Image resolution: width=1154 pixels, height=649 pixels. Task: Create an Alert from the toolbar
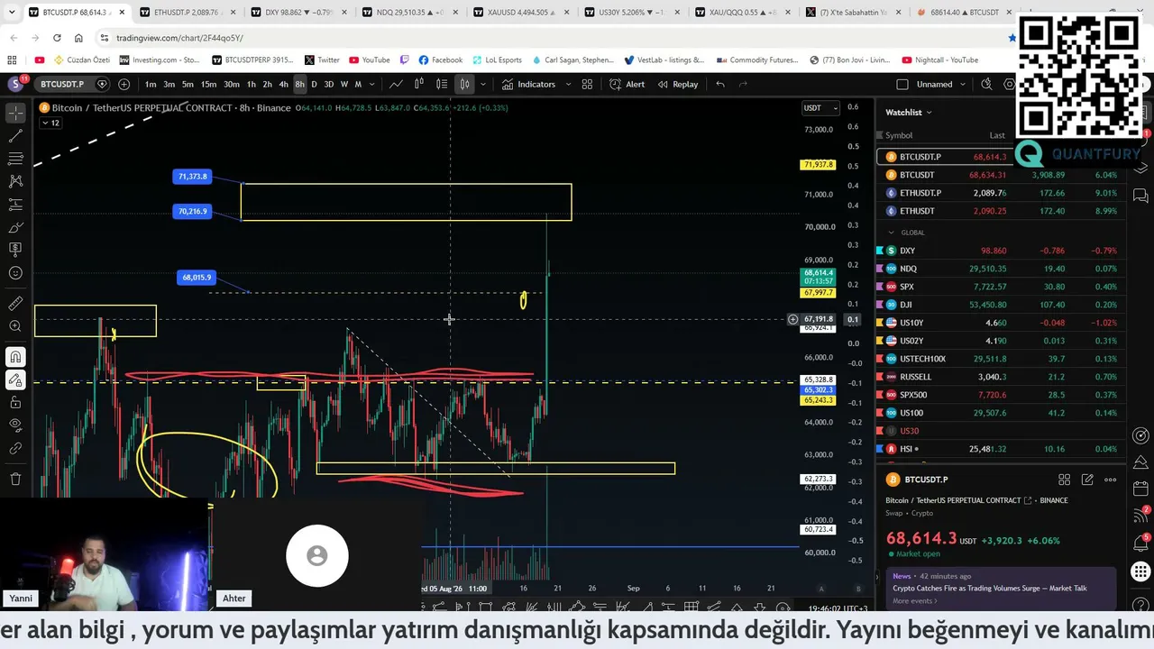(x=627, y=84)
